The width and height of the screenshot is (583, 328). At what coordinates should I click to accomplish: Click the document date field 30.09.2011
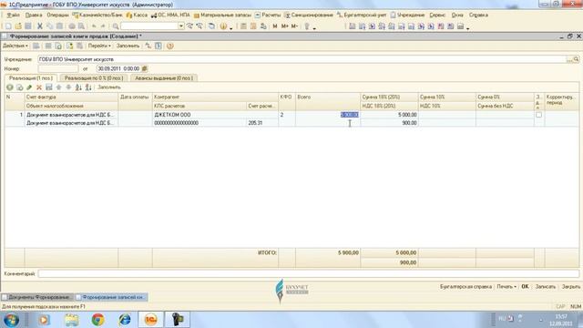pyautogui.click(x=118, y=68)
